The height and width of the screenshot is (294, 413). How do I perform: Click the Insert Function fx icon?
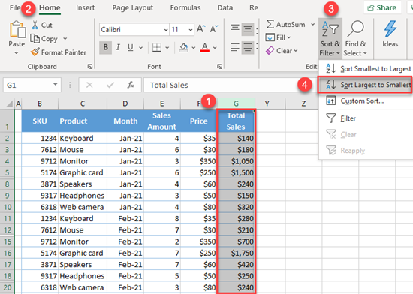click(x=131, y=85)
